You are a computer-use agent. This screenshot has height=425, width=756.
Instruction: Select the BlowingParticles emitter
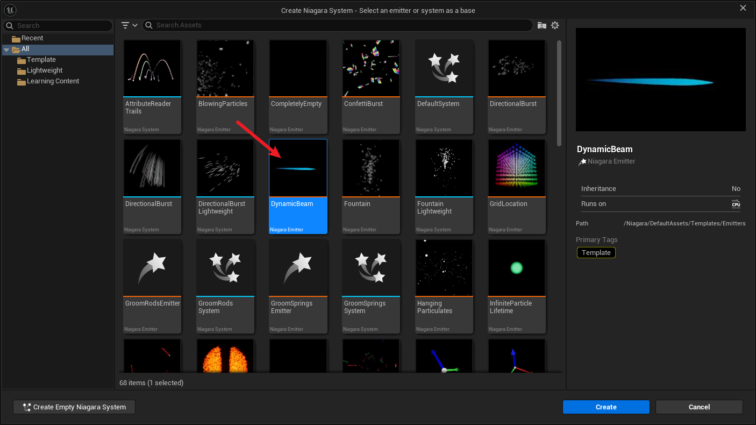click(x=225, y=86)
